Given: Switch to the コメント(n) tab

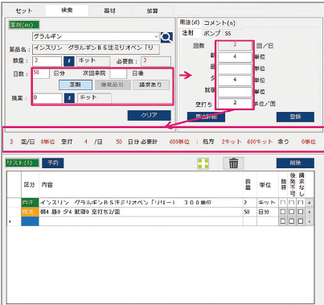Looking at the screenshot, I should click(219, 23).
